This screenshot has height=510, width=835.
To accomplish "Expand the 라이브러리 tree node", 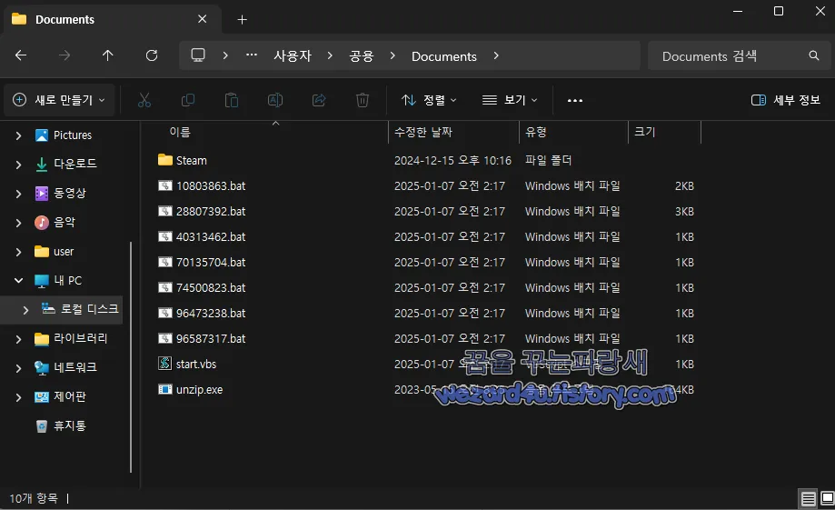I will coord(19,339).
